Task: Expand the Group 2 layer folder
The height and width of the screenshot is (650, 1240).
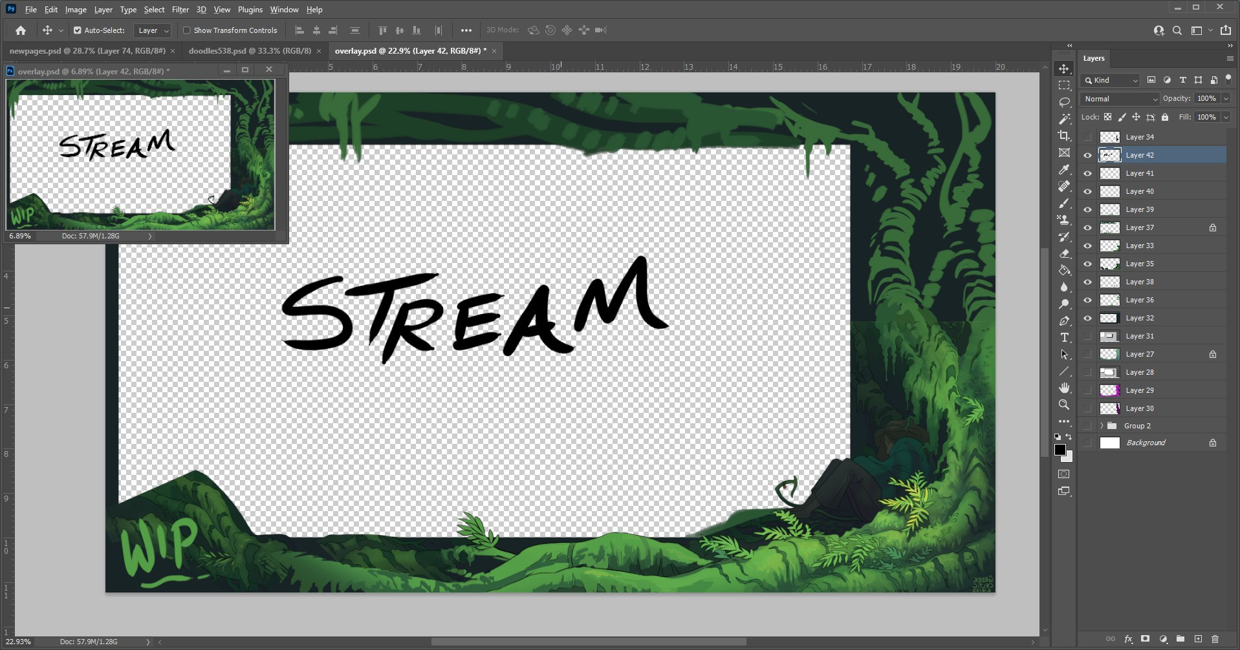Action: point(1102,426)
